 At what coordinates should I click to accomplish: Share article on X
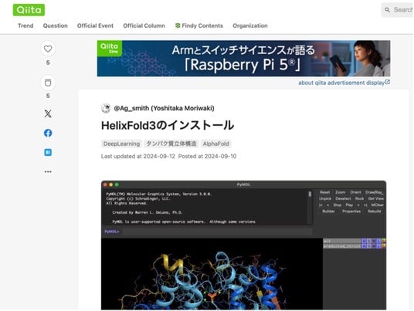click(48, 113)
